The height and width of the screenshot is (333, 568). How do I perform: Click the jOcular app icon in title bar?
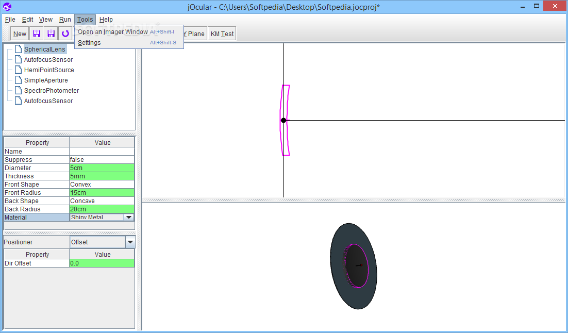(7, 7)
